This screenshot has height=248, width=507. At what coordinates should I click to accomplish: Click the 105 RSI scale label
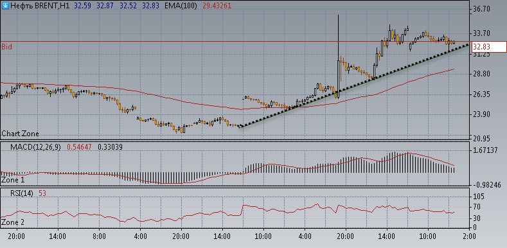tap(479, 197)
